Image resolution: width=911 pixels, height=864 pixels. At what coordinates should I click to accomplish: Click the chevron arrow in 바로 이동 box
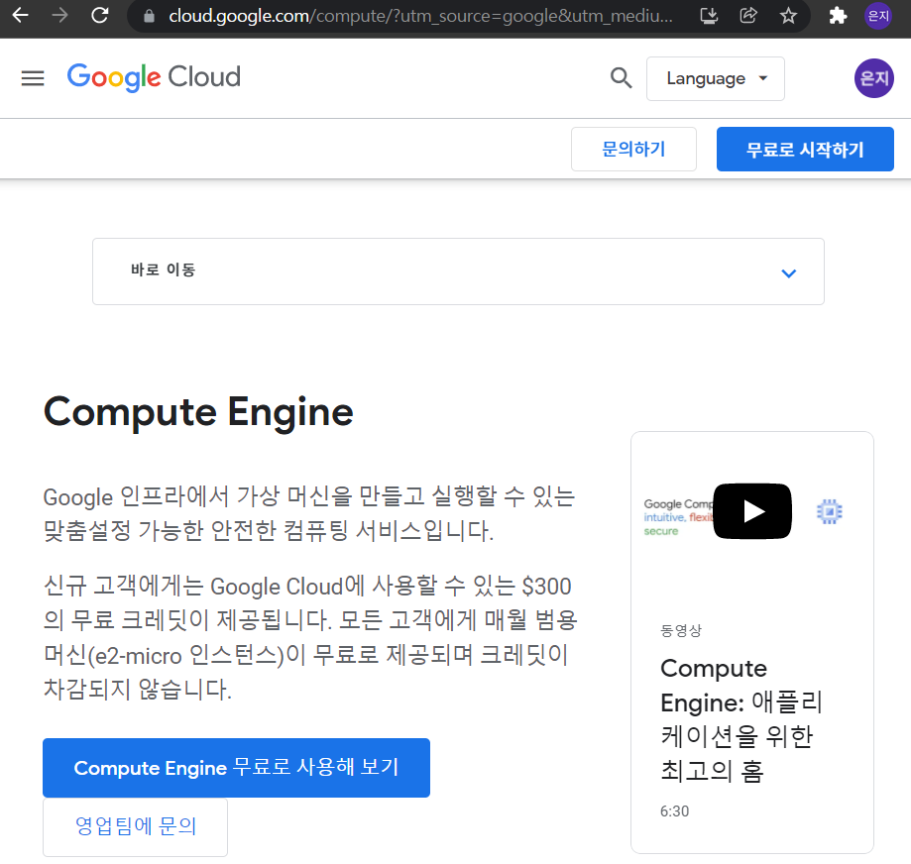[x=788, y=272]
